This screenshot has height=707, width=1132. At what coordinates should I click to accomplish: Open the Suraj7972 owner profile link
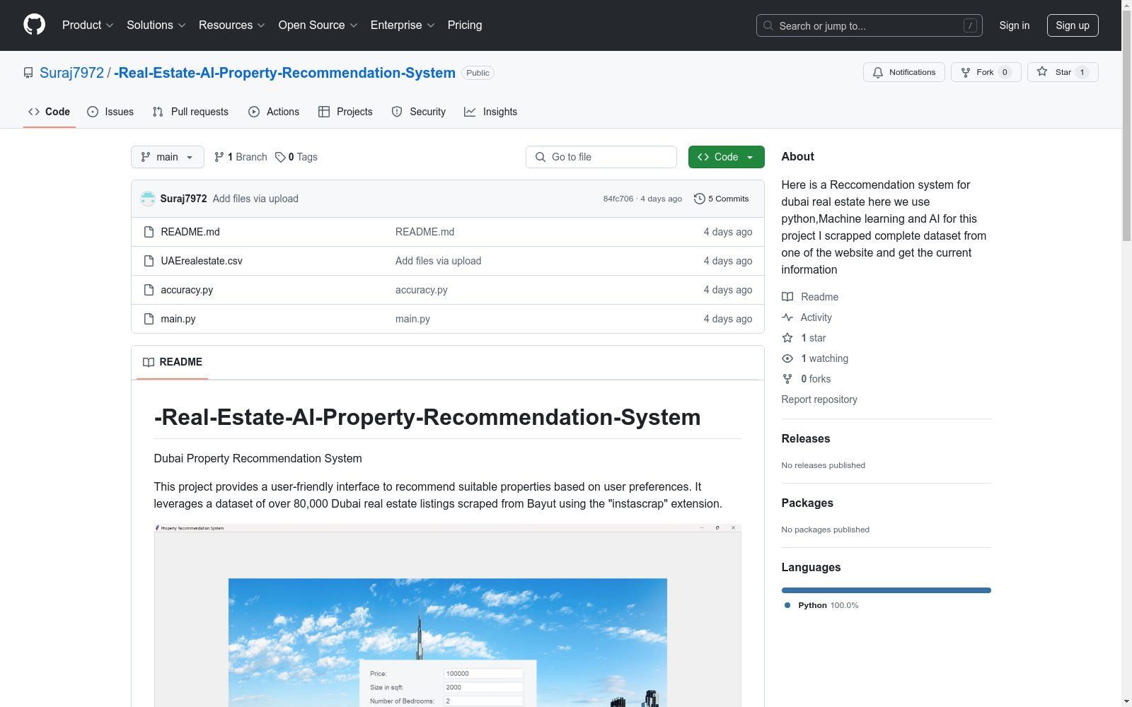71,73
